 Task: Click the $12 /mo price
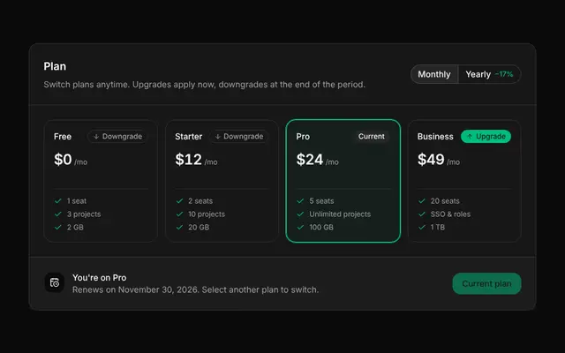[196, 160]
